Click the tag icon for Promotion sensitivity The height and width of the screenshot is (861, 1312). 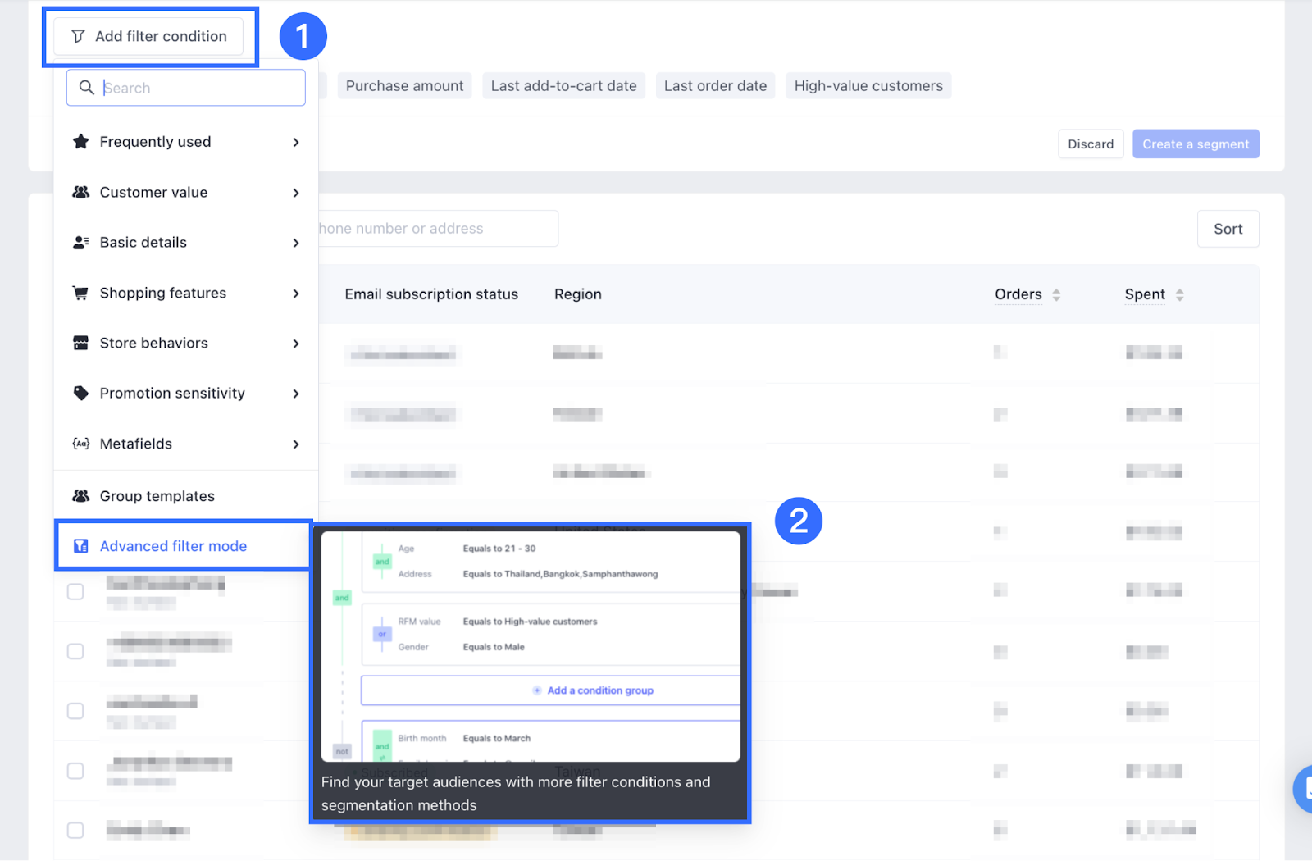80,394
